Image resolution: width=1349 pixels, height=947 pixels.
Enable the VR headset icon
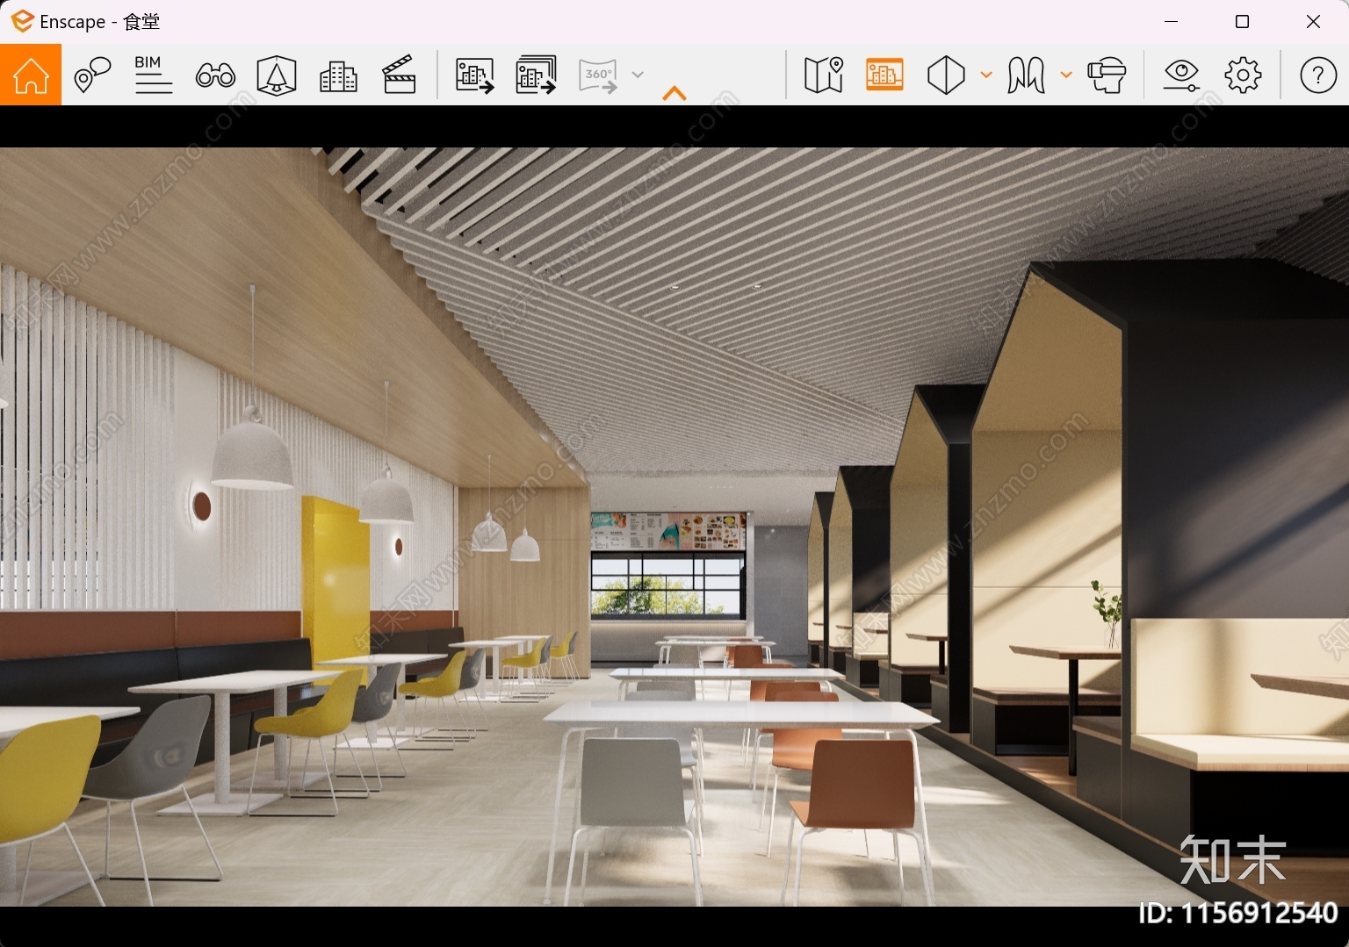(x=1107, y=75)
